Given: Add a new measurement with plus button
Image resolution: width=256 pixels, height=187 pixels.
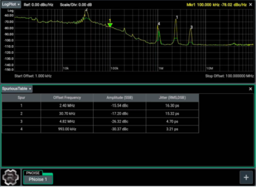Looking at the screenshot, I should [x=246, y=178].
